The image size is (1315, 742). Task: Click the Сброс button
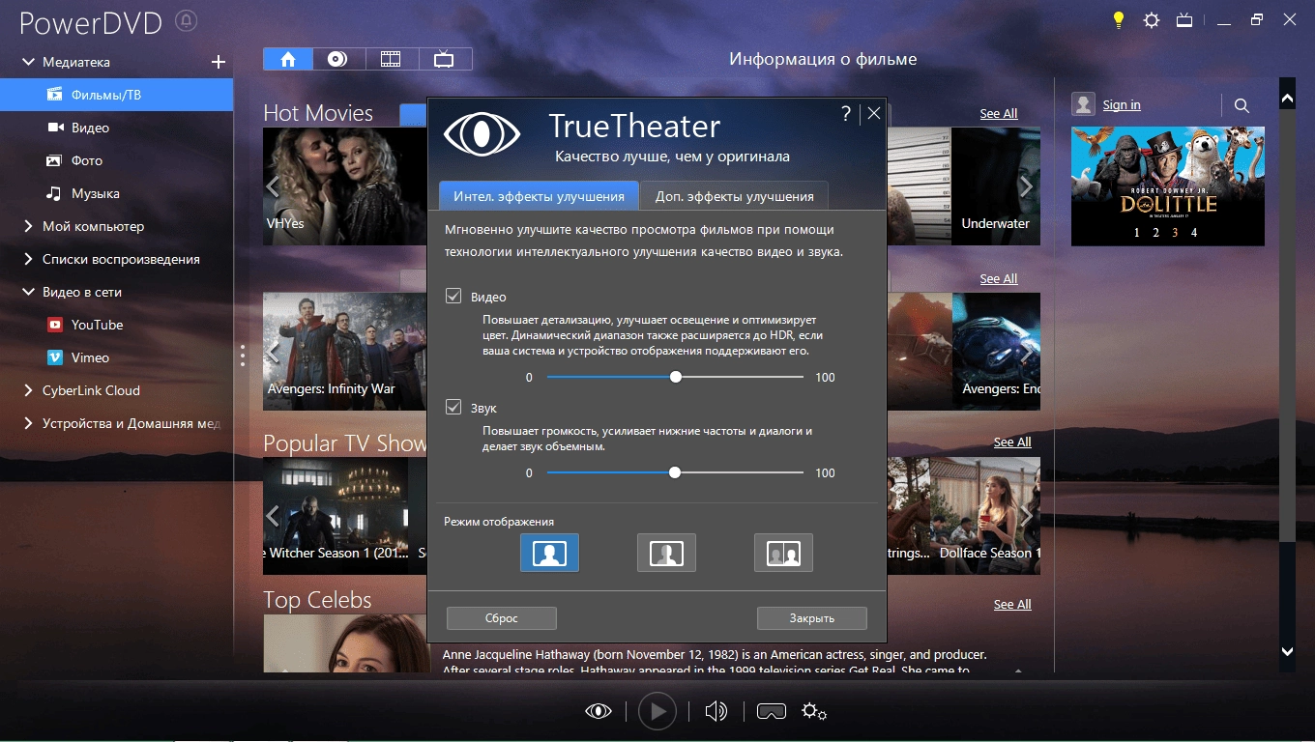coord(502,618)
